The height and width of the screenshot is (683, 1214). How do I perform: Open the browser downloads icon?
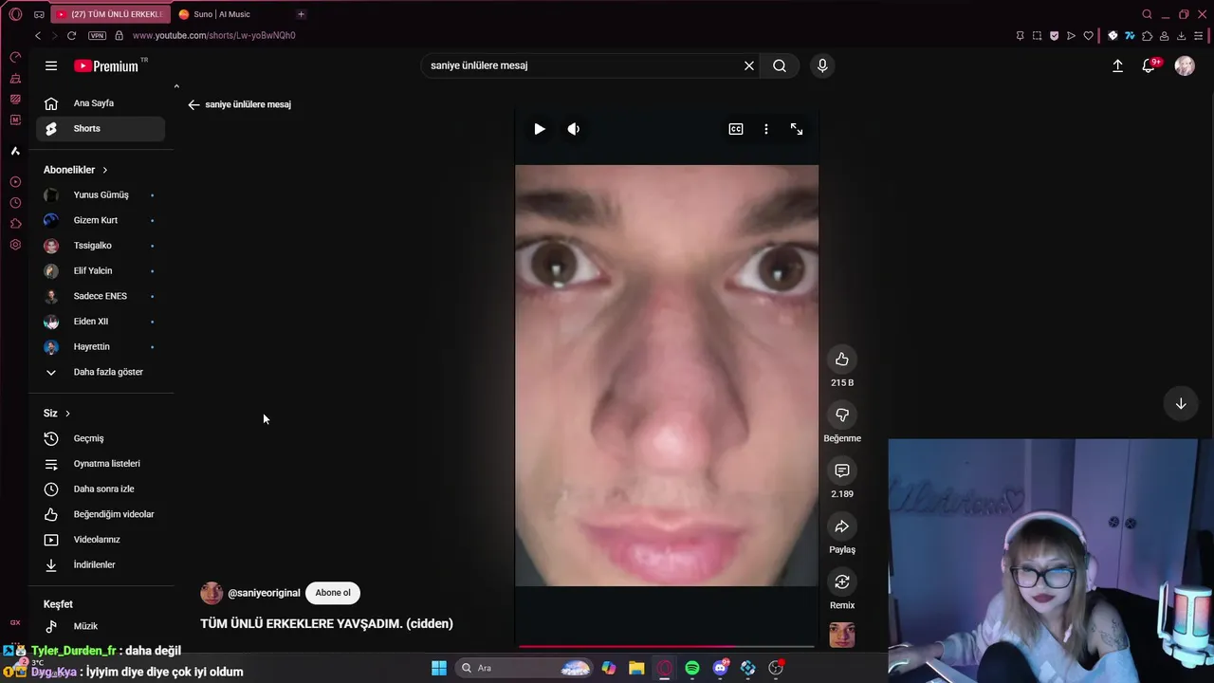pos(1181,36)
